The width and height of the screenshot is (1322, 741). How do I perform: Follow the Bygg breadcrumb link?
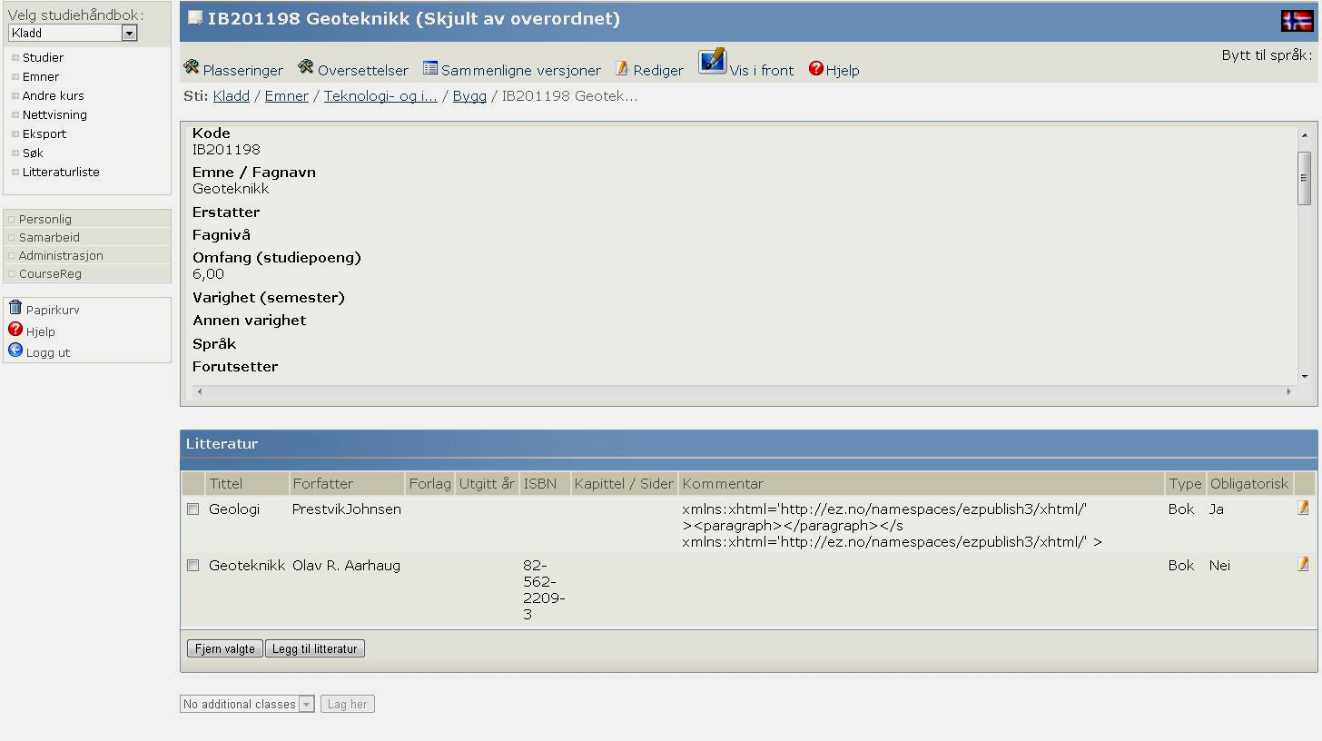pos(469,95)
